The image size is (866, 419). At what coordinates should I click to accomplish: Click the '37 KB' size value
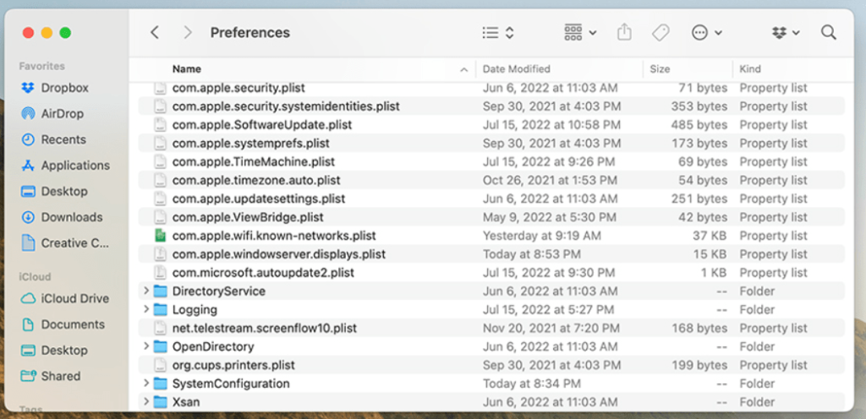pos(710,236)
